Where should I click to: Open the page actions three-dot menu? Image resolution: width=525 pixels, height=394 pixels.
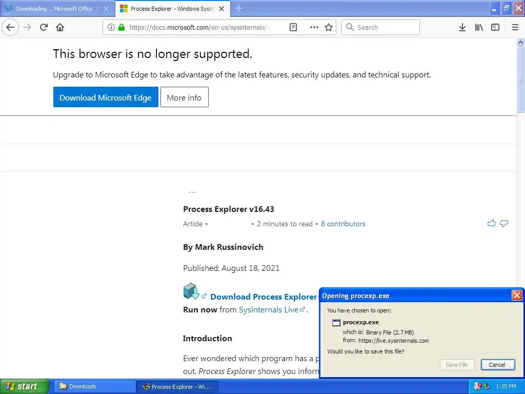[x=314, y=27]
